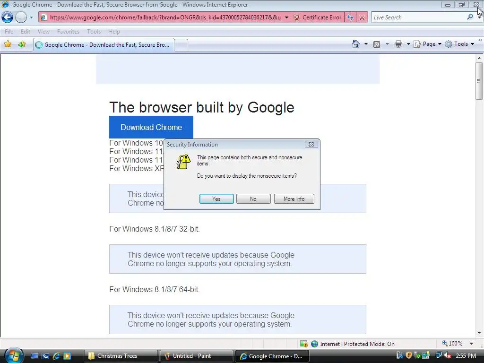The width and height of the screenshot is (484, 363).
Task: Click More Info in Security dialog
Action: click(294, 199)
